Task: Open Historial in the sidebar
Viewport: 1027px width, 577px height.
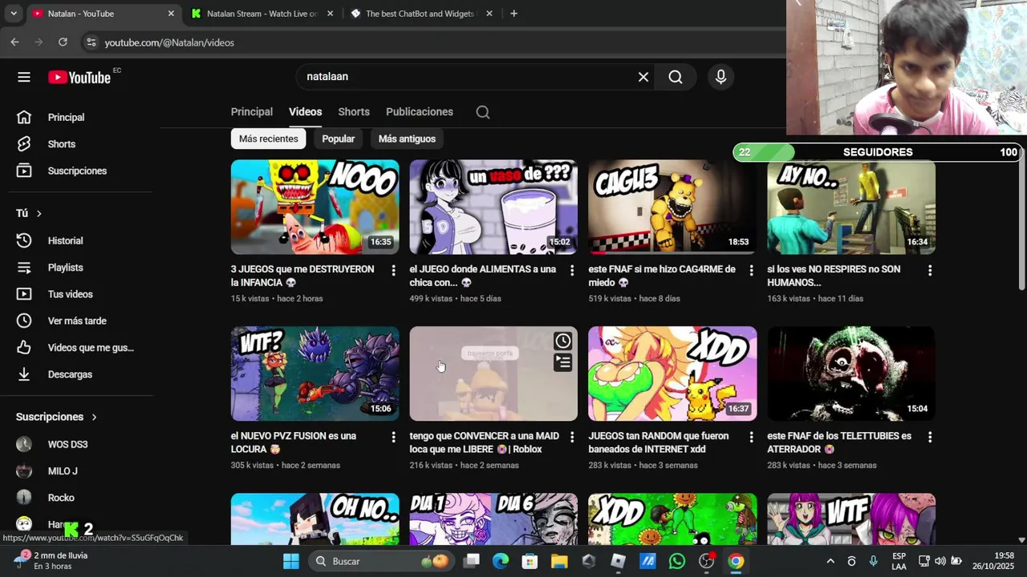Action: tap(65, 240)
